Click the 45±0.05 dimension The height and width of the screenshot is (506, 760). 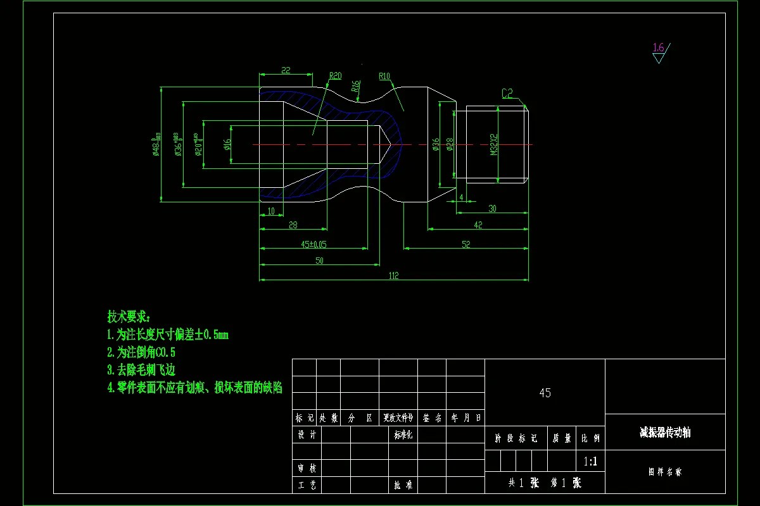[x=314, y=244]
